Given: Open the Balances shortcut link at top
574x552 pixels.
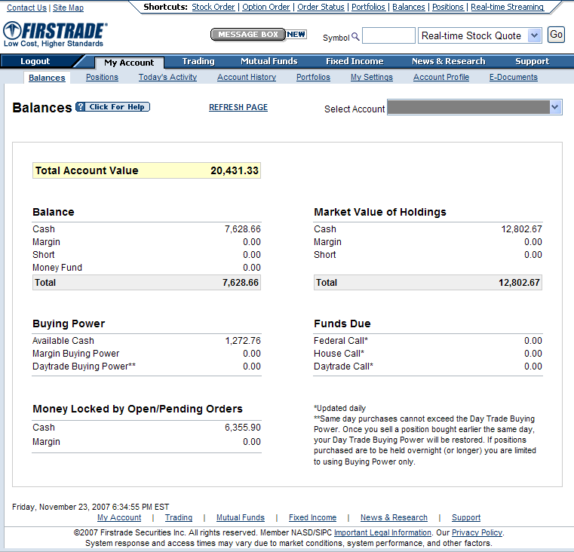Looking at the screenshot, I should coord(409,7).
